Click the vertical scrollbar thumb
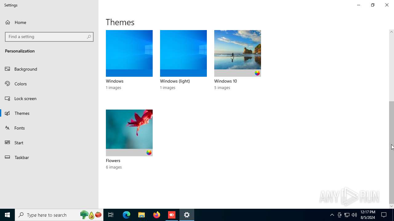The image size is (394, 221). coord(392,152)
